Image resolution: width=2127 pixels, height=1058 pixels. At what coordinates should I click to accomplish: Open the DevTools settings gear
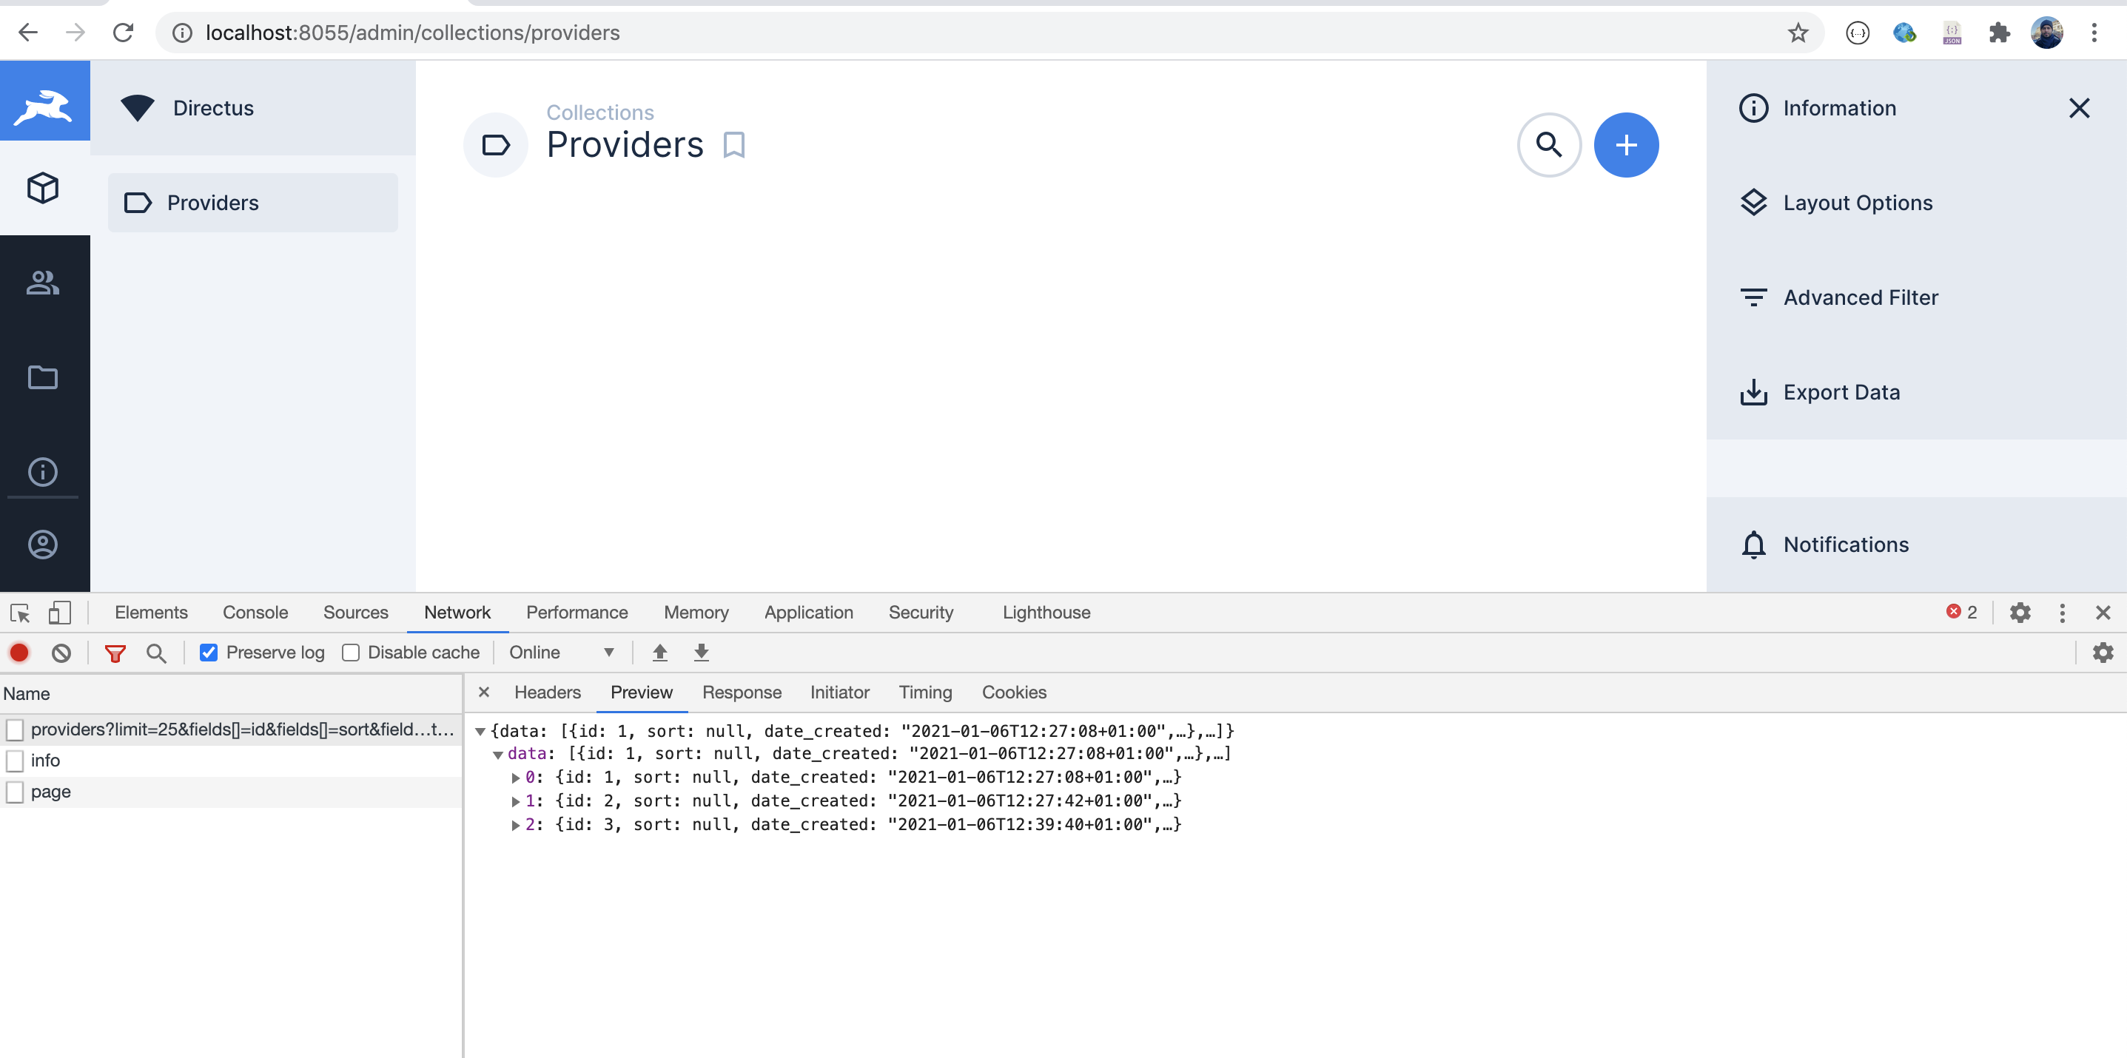2020,613
